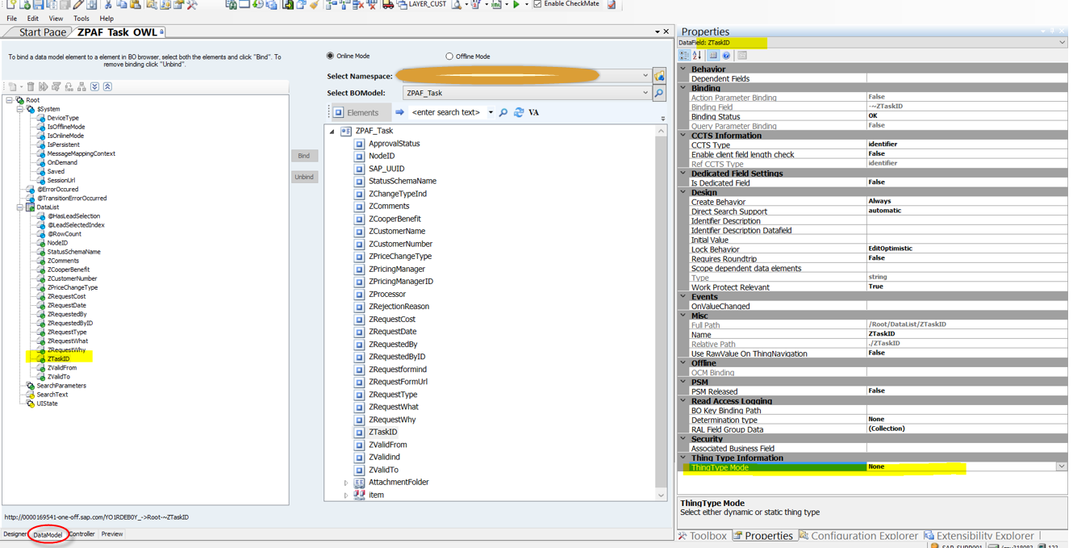Viewport: 1073px width, 548px height.
Task: Open the Configuration Explorer panel tab
Action: (x=858, y=536)
